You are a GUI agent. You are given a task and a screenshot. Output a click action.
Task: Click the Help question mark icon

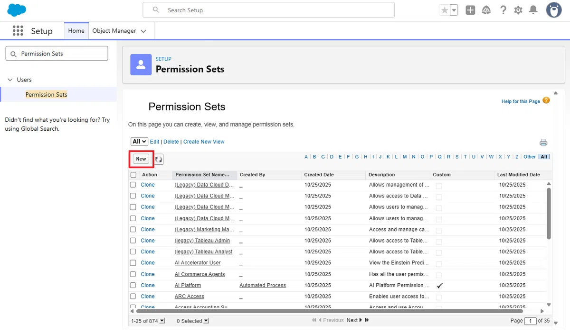pos(503,10)
